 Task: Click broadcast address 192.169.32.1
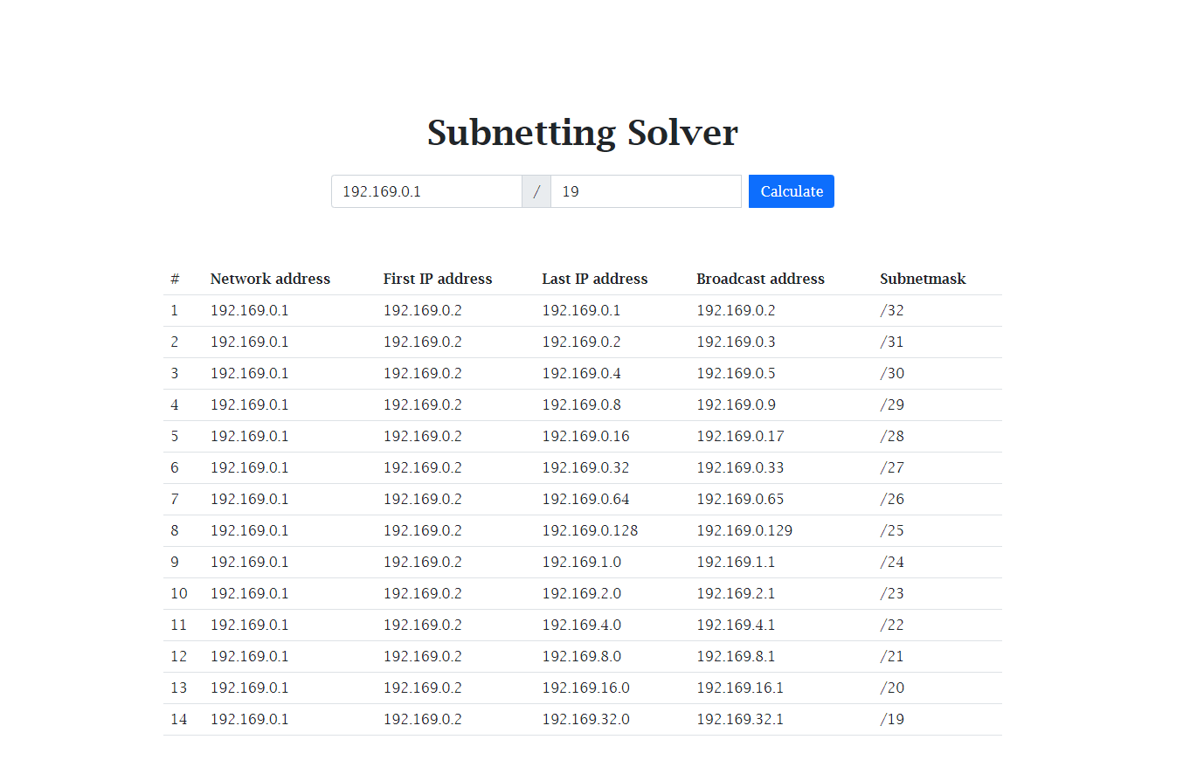740,719
